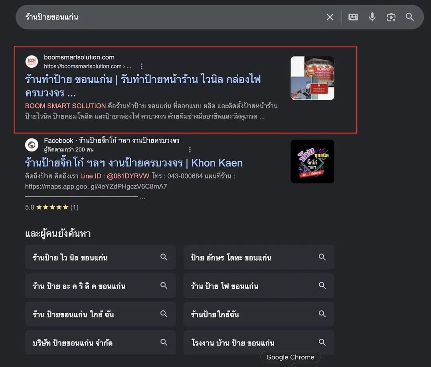The height and width of the screenshot is (367, 431).
Task: Search related query บริษัท ป้ายขอนแก่น จำกัด
Action: 100,343
